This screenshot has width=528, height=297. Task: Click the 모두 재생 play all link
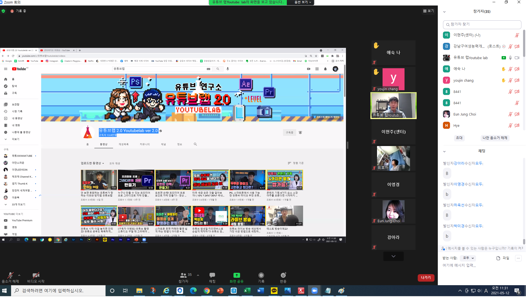tap(115, 163)
